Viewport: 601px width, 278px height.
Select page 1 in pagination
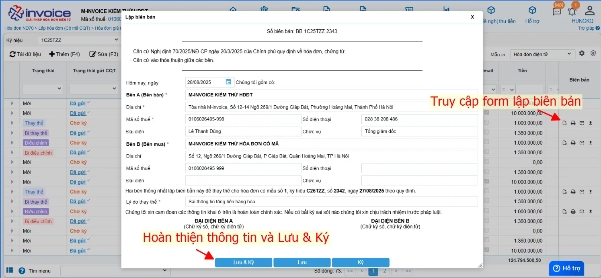tap(373, 271)
